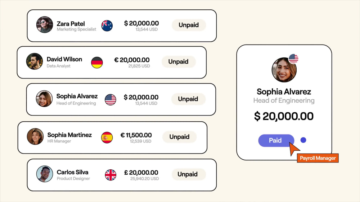Viewport: 360px width, 202px height.
Task: Click the orange Payroll Manager label
Action: [318, 158]
